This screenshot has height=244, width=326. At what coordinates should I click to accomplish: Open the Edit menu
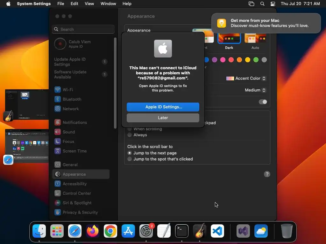point(74,4)
